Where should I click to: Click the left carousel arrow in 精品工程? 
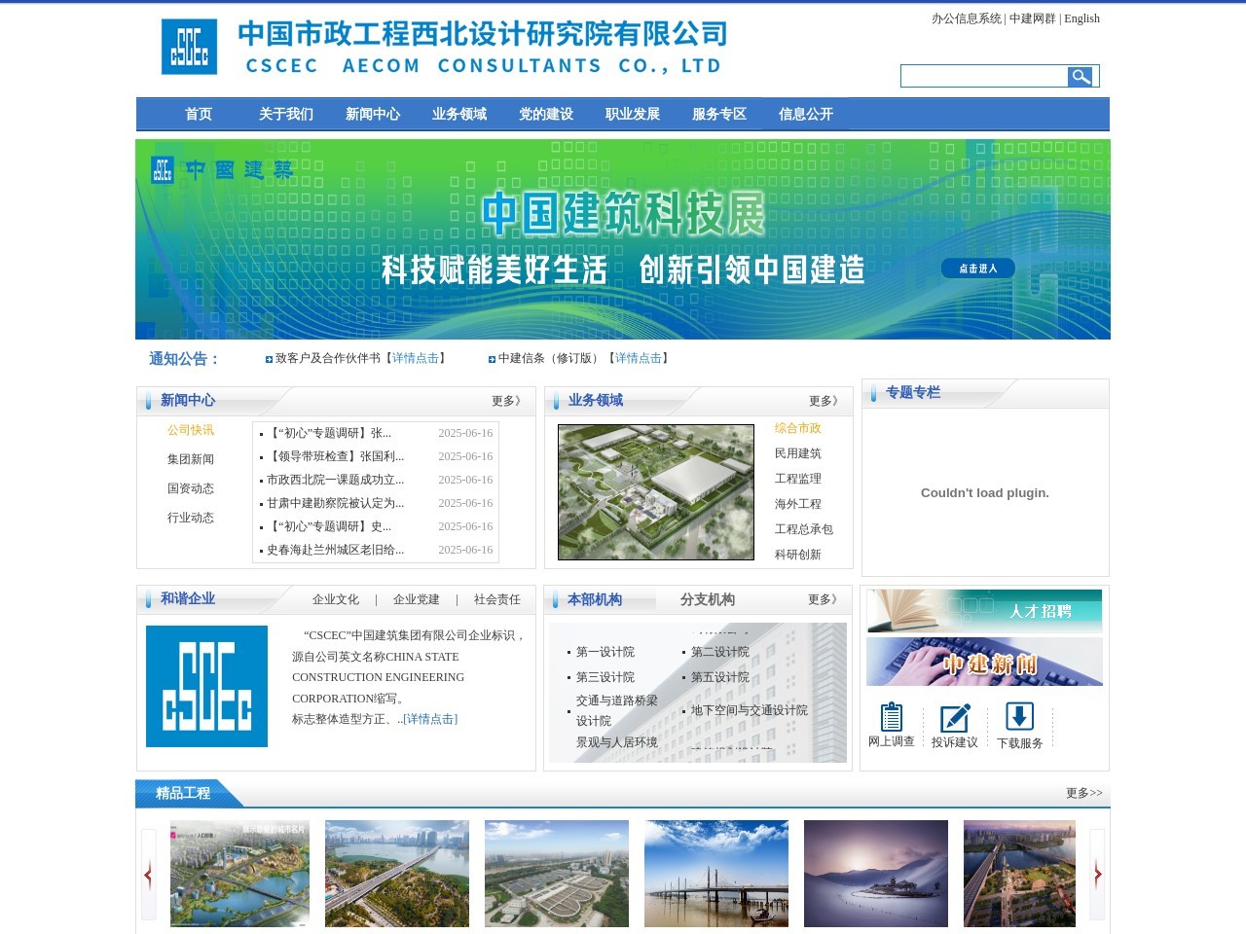click(x=149, y=874)
